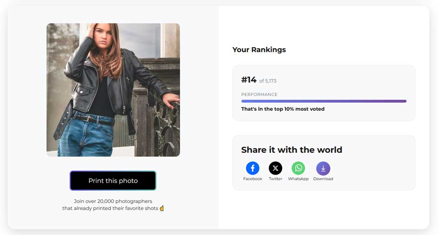Click the 'of 5,173' total count
This screenshot has height=235, width=439.
[x=268, y=81]
